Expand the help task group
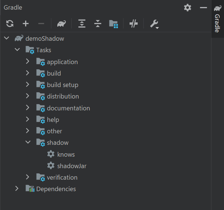 [28, 119]
